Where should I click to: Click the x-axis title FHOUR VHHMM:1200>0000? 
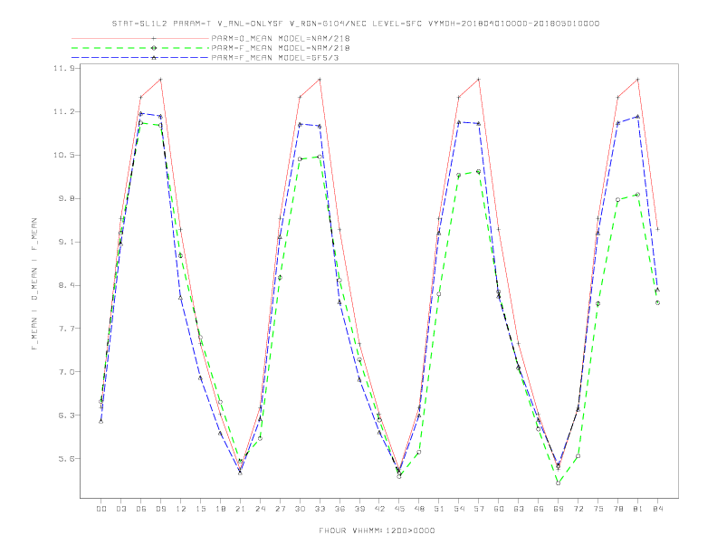(x=377, y=530)
